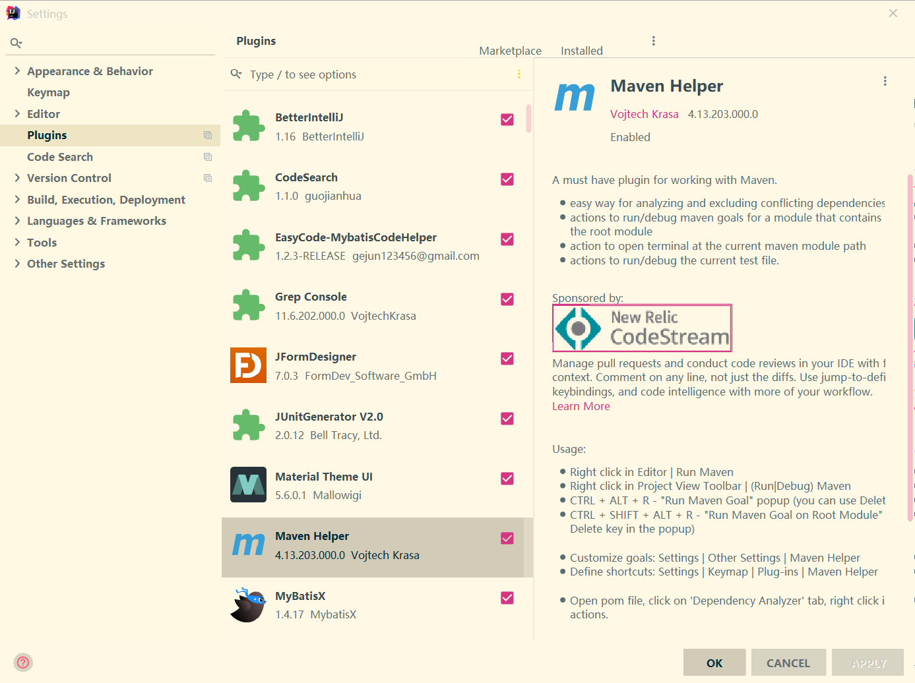Click the BetterIntelliJ plugin puzzle icon
915x683 pixels.
click(249, 126)
